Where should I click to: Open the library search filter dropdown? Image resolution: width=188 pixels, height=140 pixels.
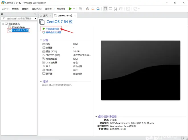click(36, 18)
